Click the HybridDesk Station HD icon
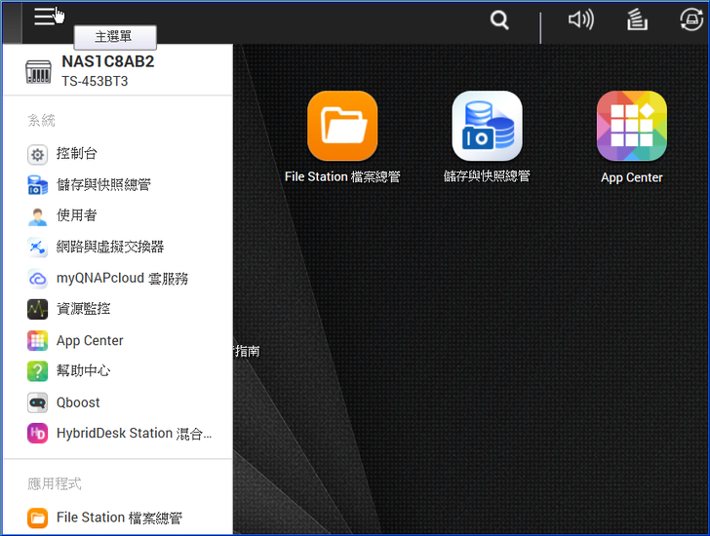The height and width of the screenshot is (536, 710). point(38,434)
